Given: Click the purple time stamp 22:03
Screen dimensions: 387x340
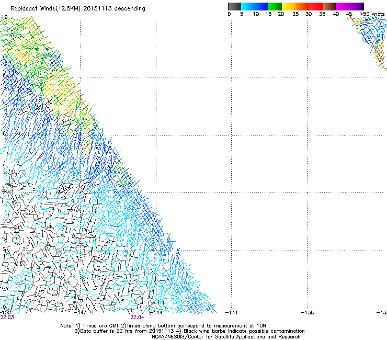Looking at the screenshot, I should click(x=7, y=318).
